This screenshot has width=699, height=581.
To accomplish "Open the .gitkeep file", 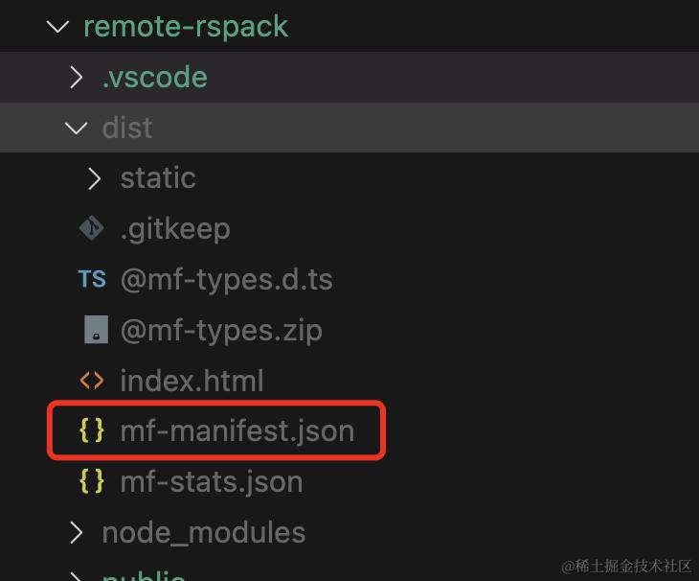I will tap(174, 228).
